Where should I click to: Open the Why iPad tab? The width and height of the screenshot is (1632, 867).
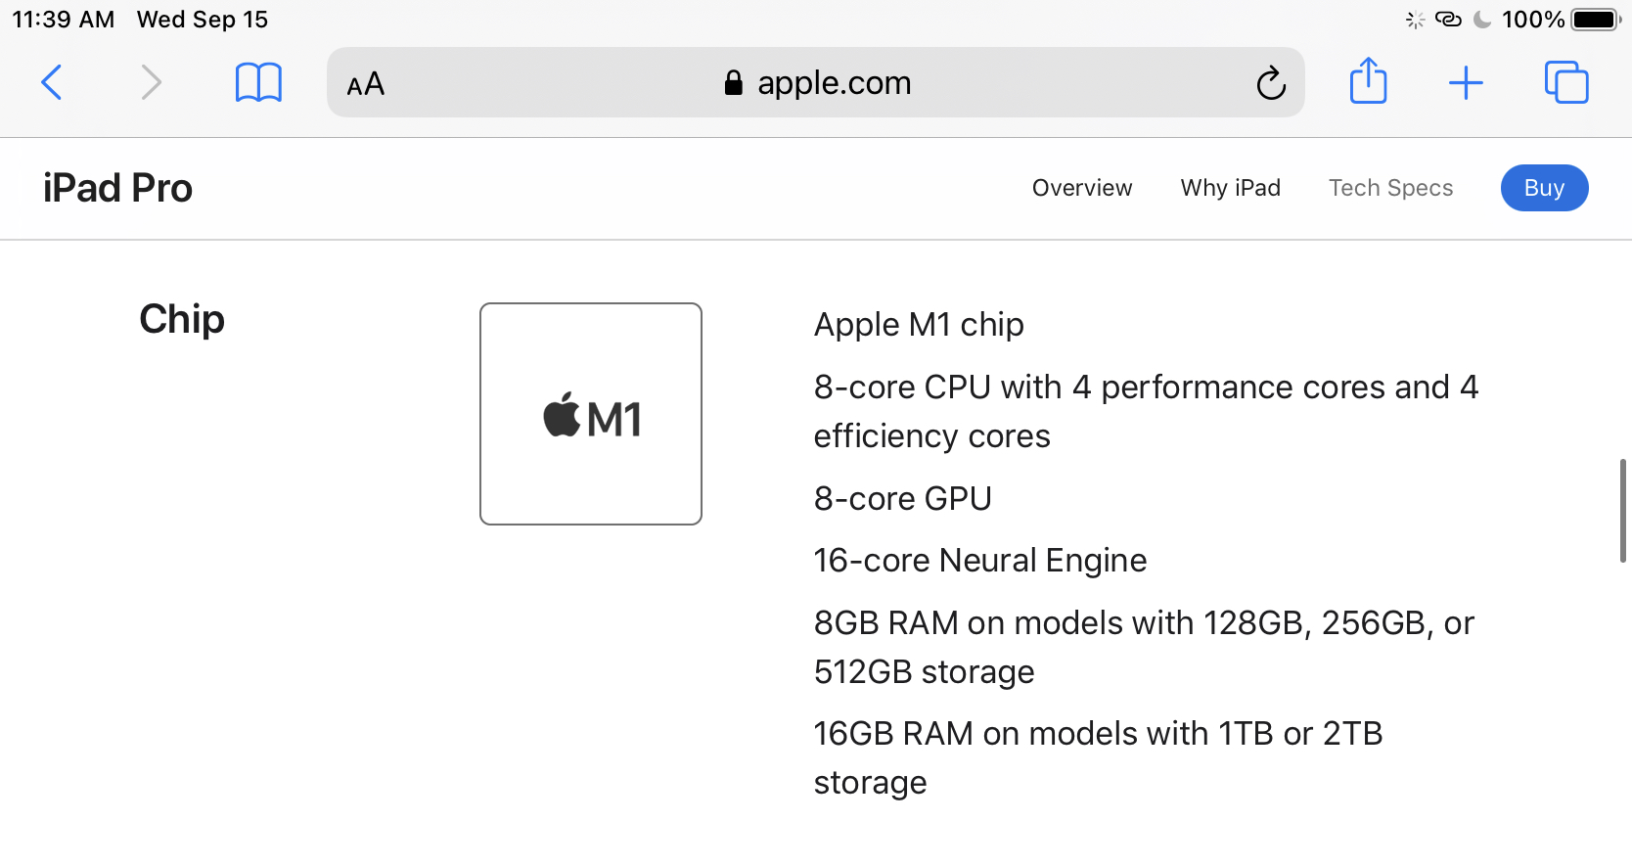click(1230, 188)
